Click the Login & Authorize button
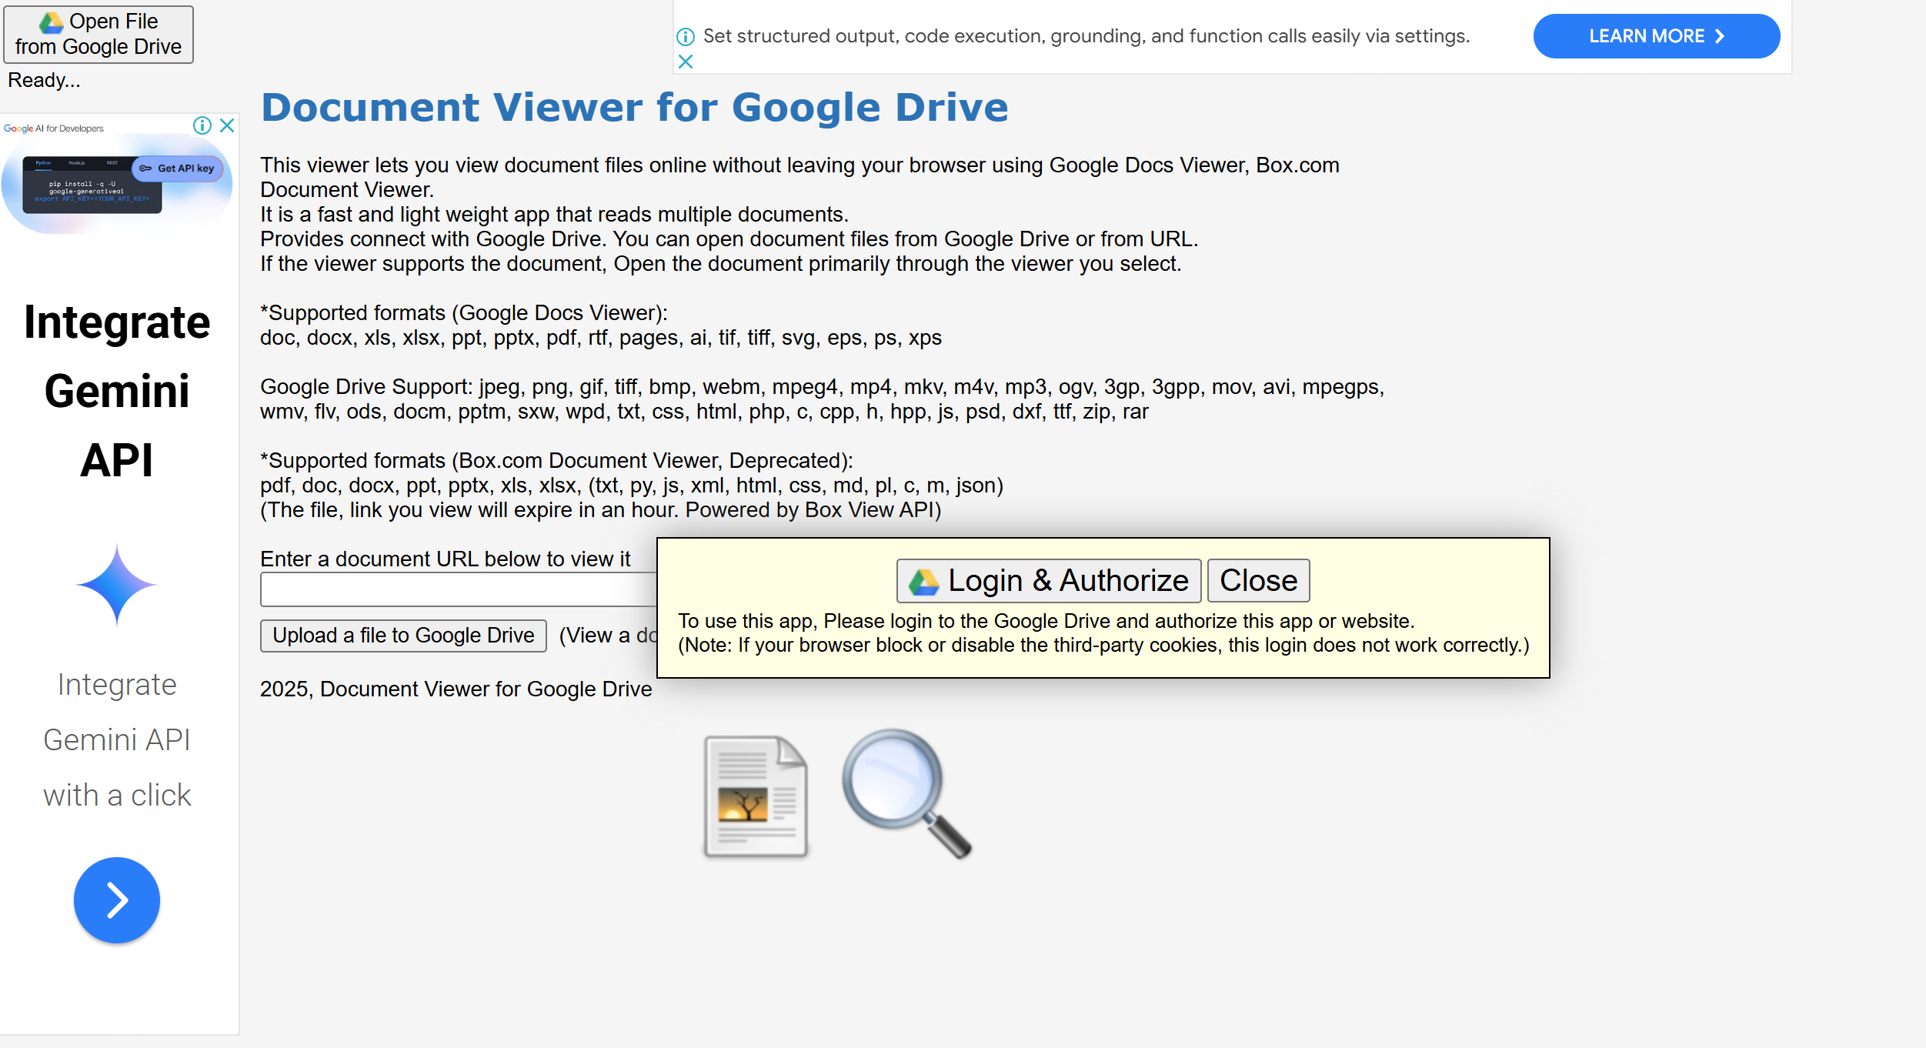 coord(1049,581)
